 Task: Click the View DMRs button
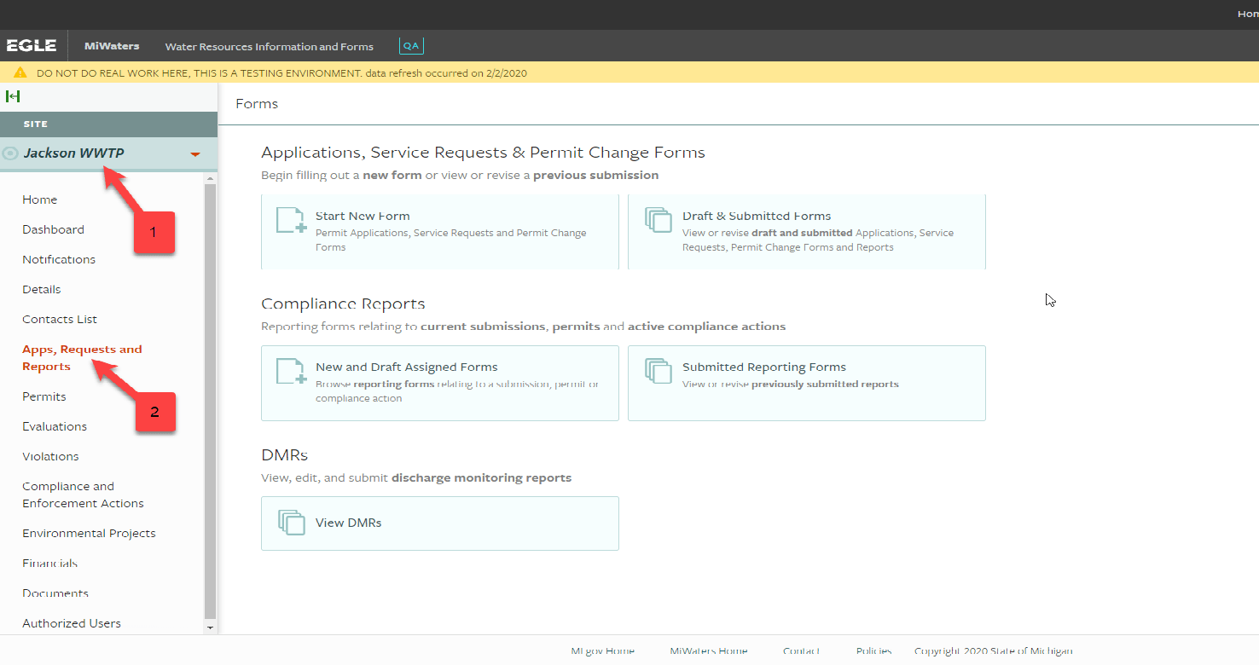tap(440, 523)
